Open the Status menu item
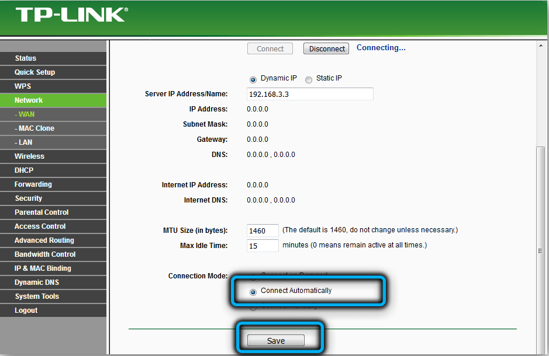This screenshot has width=549, height=356. click(x=53, y=58)
